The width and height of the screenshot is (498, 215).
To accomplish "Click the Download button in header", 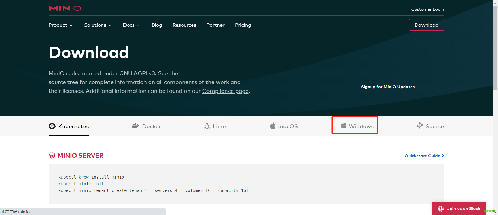I will click(426, 25).
